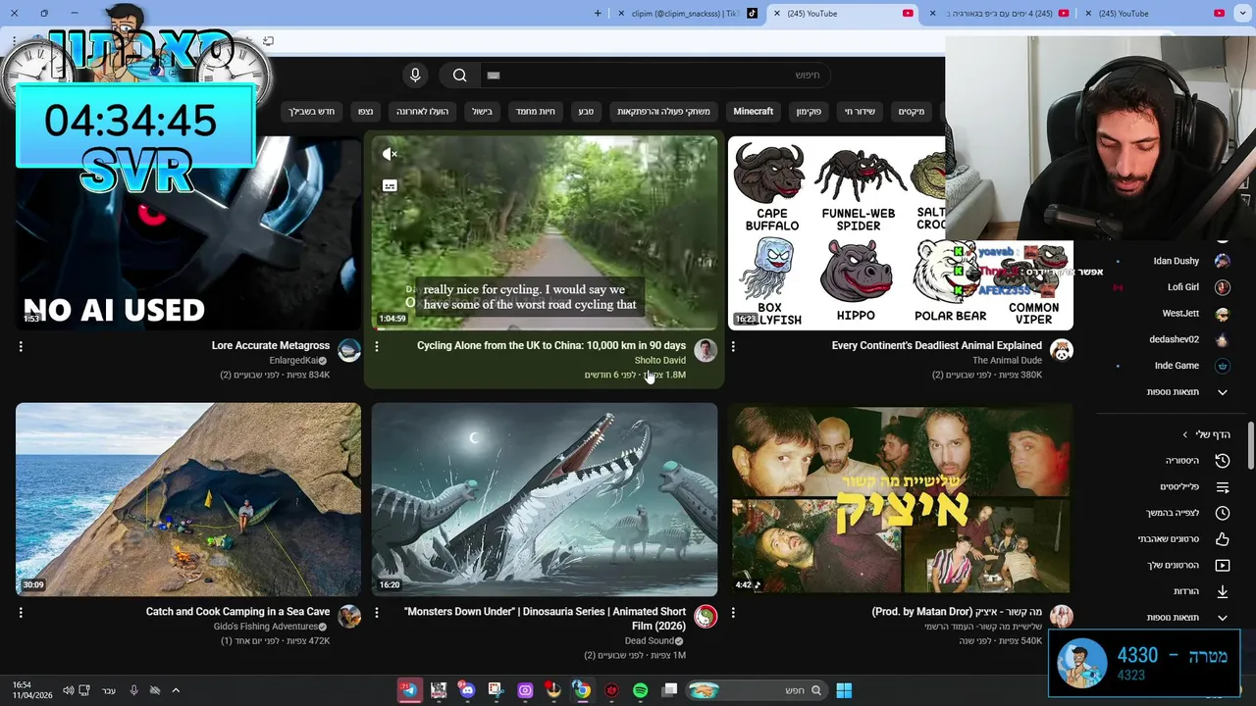Open options for Every Continent's Deadliest Animal
The image size is (1256, 706).
click(733, 346)
